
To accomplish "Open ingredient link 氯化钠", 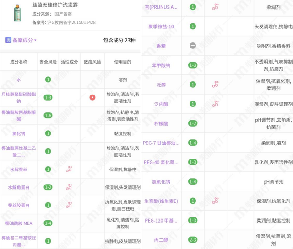I will [19, 133].
